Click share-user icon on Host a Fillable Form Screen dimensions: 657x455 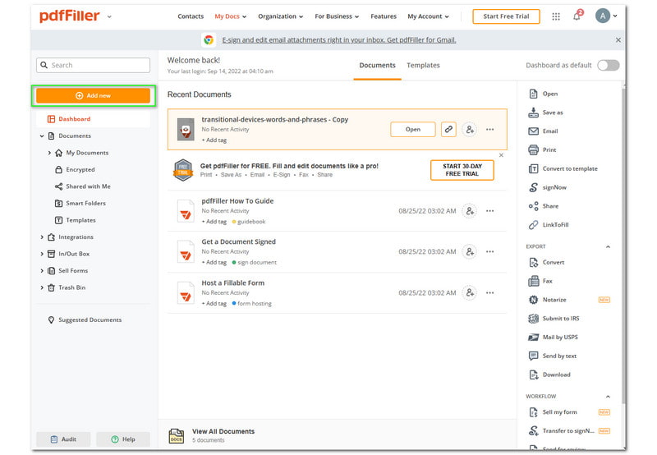click(470, 292)
